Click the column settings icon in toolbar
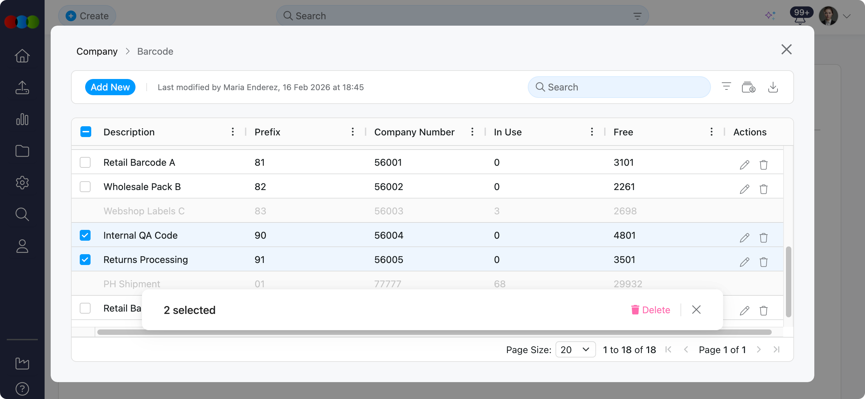Image resolution: width=865 pixels, height=399 pixels. click(748, 87)
